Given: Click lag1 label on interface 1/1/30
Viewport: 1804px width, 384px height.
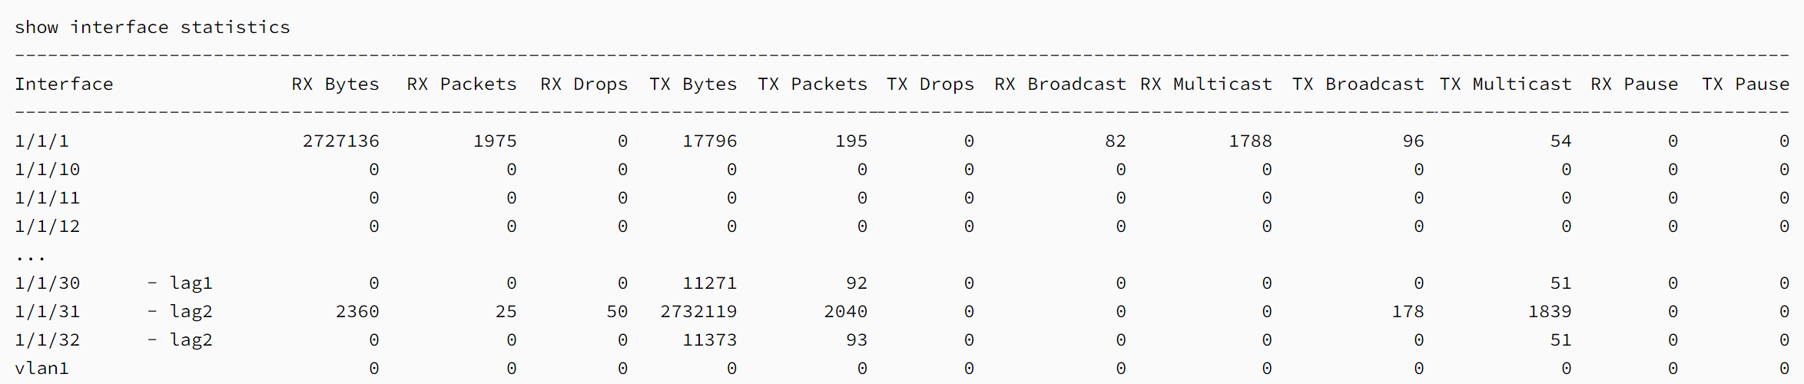Looking at the screenshot, I should (191, 283).
